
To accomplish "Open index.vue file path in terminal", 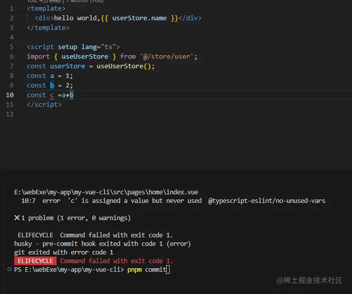I will [106, 192].
